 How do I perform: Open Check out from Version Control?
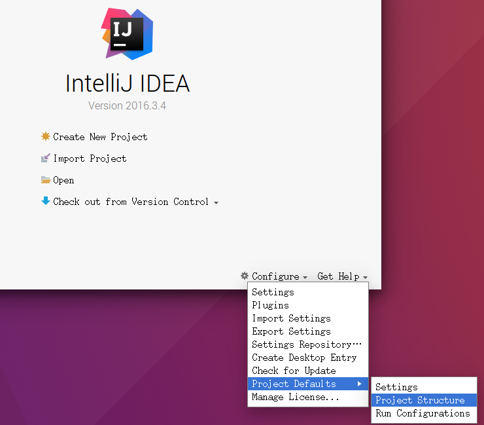coord(131,202)
